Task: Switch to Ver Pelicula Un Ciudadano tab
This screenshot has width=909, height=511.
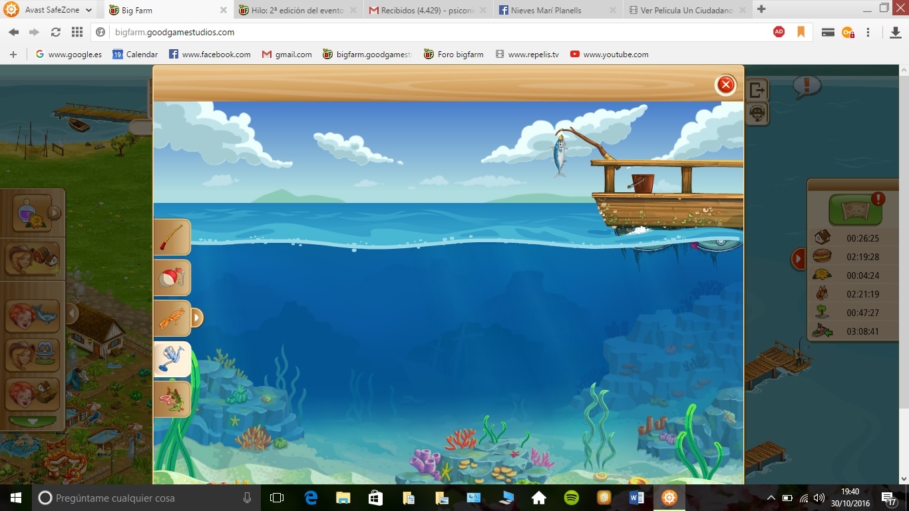Action: point(686,10)
